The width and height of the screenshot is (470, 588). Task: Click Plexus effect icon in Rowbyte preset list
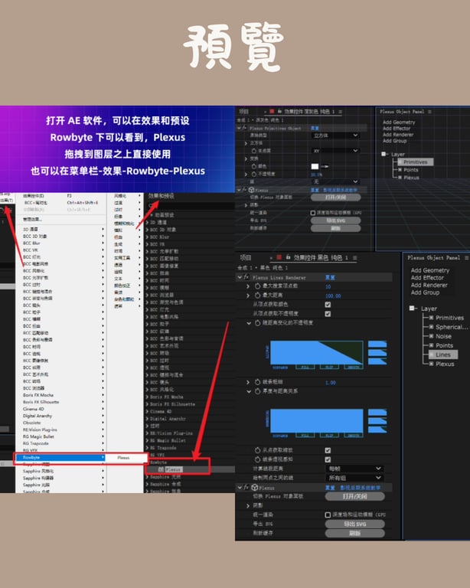click(x=161, y=469)
